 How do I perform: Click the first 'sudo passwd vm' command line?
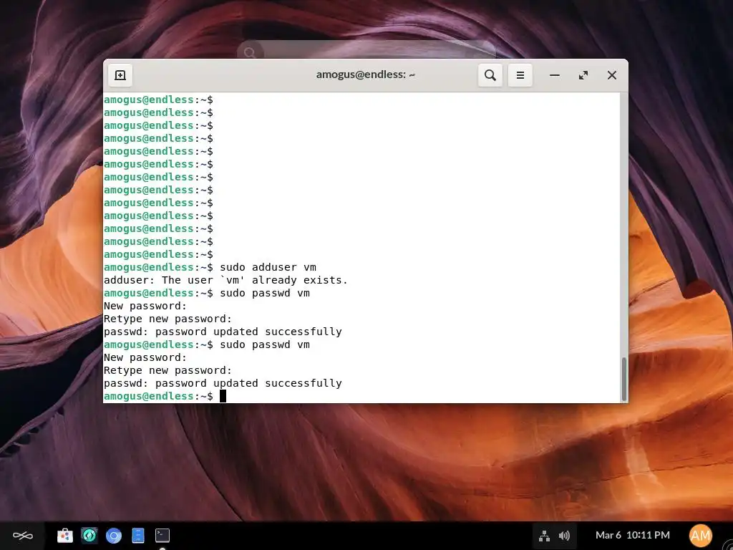207,293
